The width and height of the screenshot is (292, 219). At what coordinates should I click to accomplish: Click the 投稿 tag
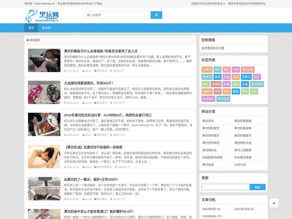227,84
